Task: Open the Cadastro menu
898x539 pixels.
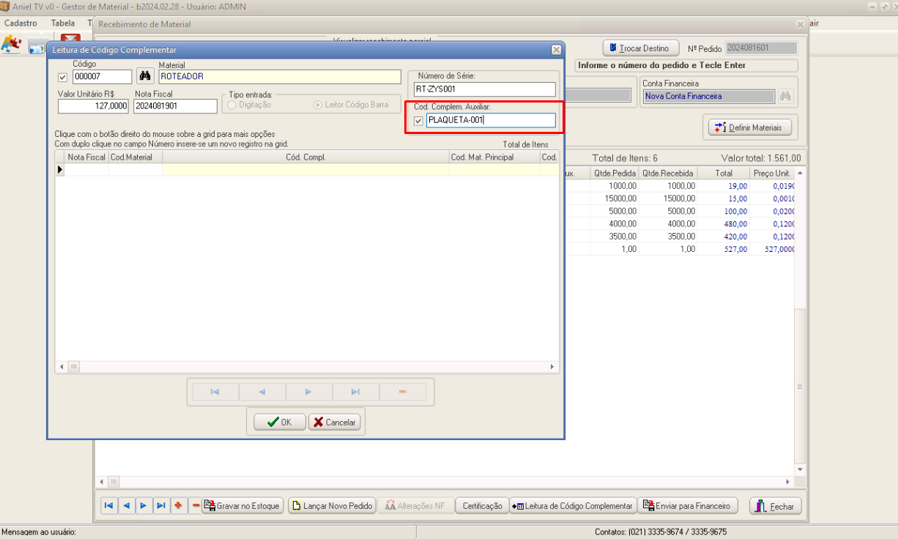Action: pyautogui.click(x=21, y=23)
